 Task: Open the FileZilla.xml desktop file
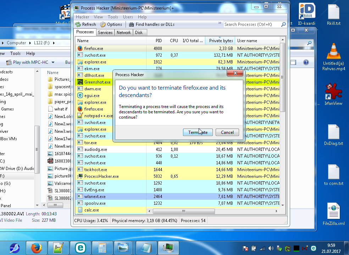coord(333,214)
